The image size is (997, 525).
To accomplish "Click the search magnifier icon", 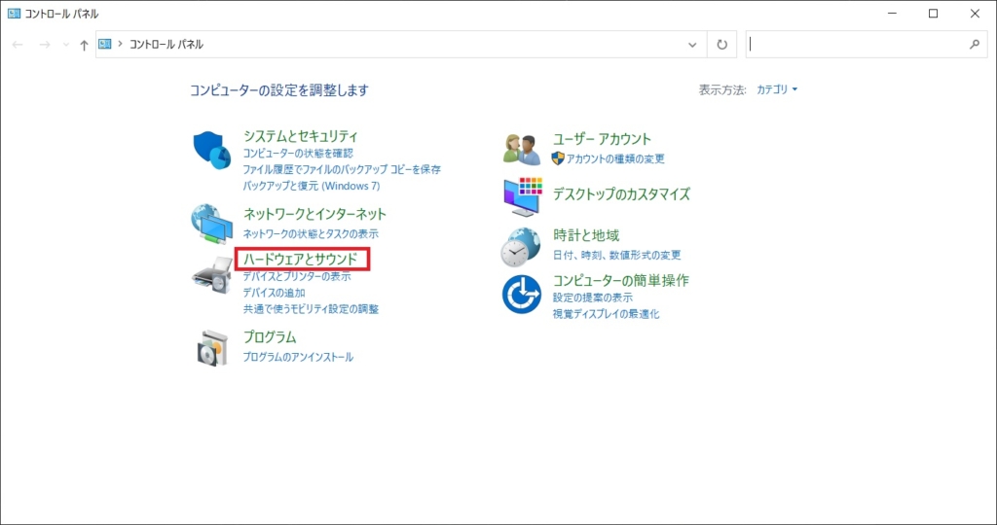I will click(974, 45).
